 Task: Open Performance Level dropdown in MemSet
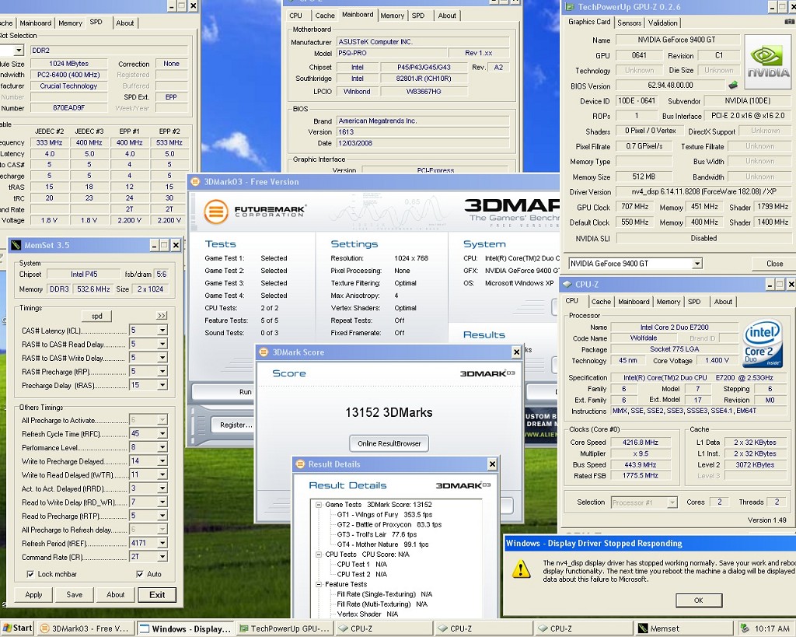(x=162, y=447)
